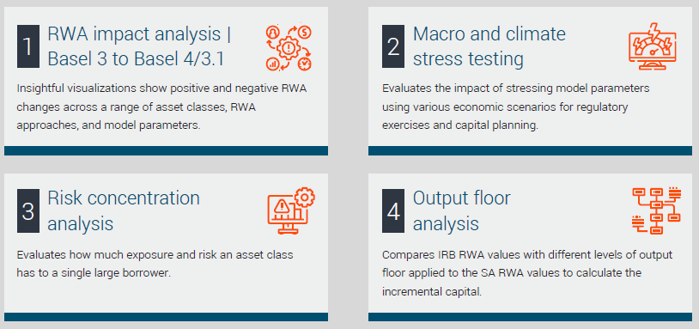The width and height of the screenshot is (699, 329).
Task: Click the RWA impact analysis gear-cycle icon
Action: pos(289,48)
